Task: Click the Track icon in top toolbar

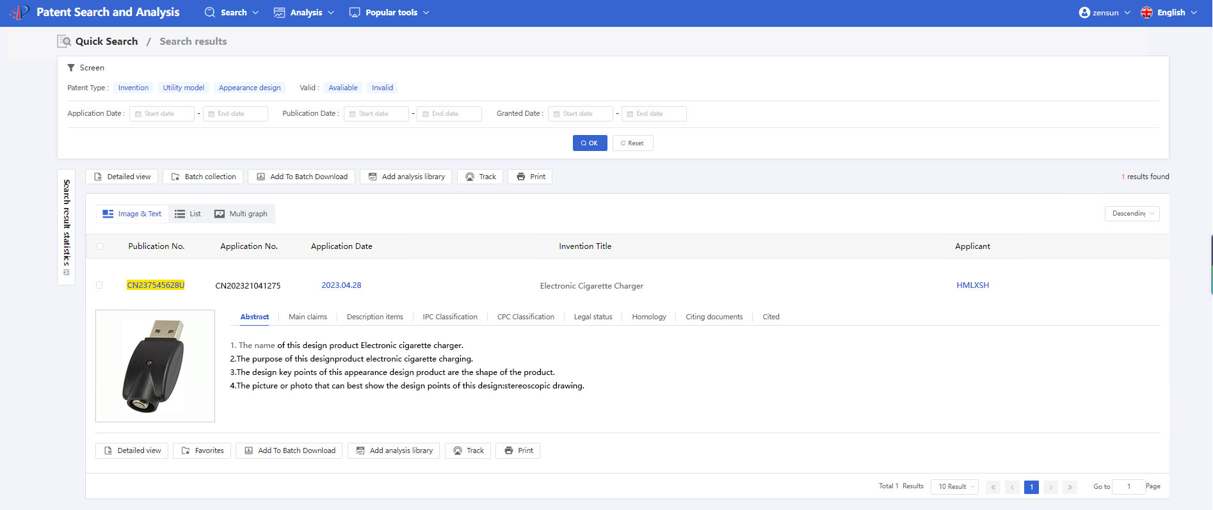Action: (x=470, y=177)
